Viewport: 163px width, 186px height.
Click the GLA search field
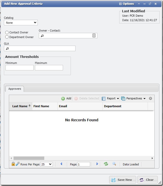40,49
